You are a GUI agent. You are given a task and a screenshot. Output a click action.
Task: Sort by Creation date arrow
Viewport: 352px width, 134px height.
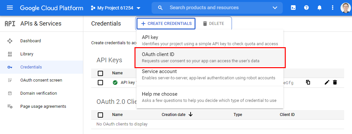[191, 114]
